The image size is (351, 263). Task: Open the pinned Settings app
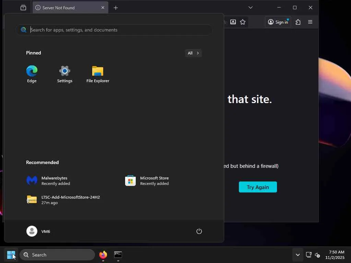(65, 74)
